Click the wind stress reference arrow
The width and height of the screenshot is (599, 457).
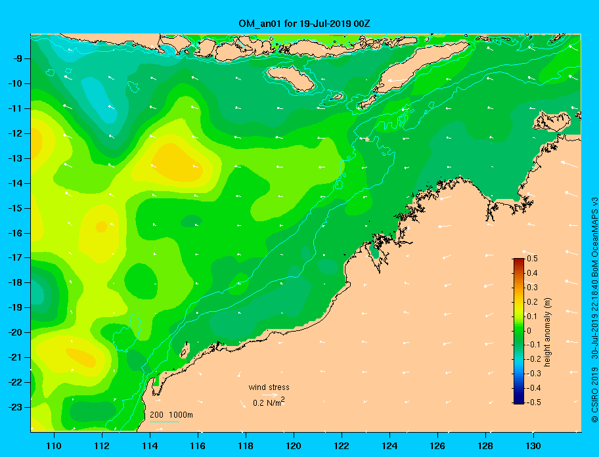tap(270, 395)
